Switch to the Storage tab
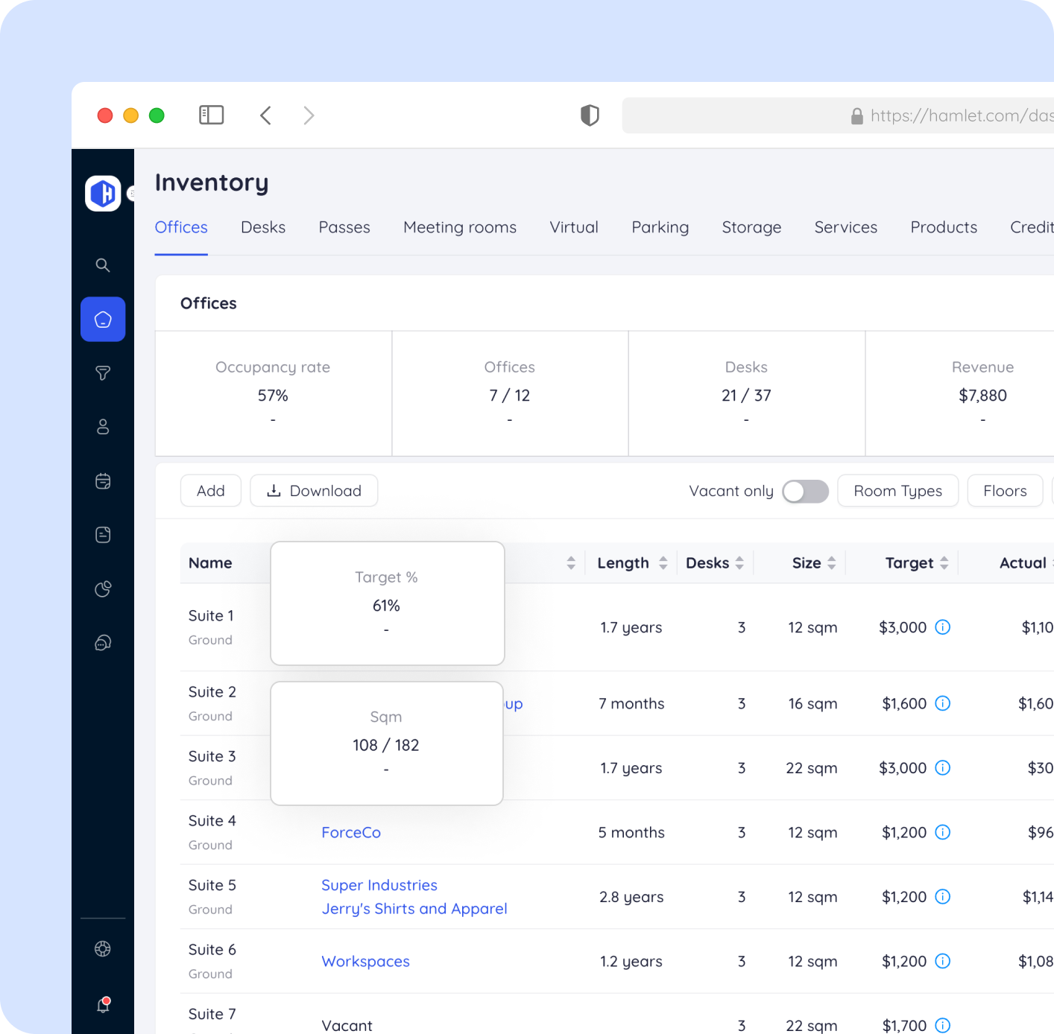This screenshot has height=1034, width=1054. point(751,227)
